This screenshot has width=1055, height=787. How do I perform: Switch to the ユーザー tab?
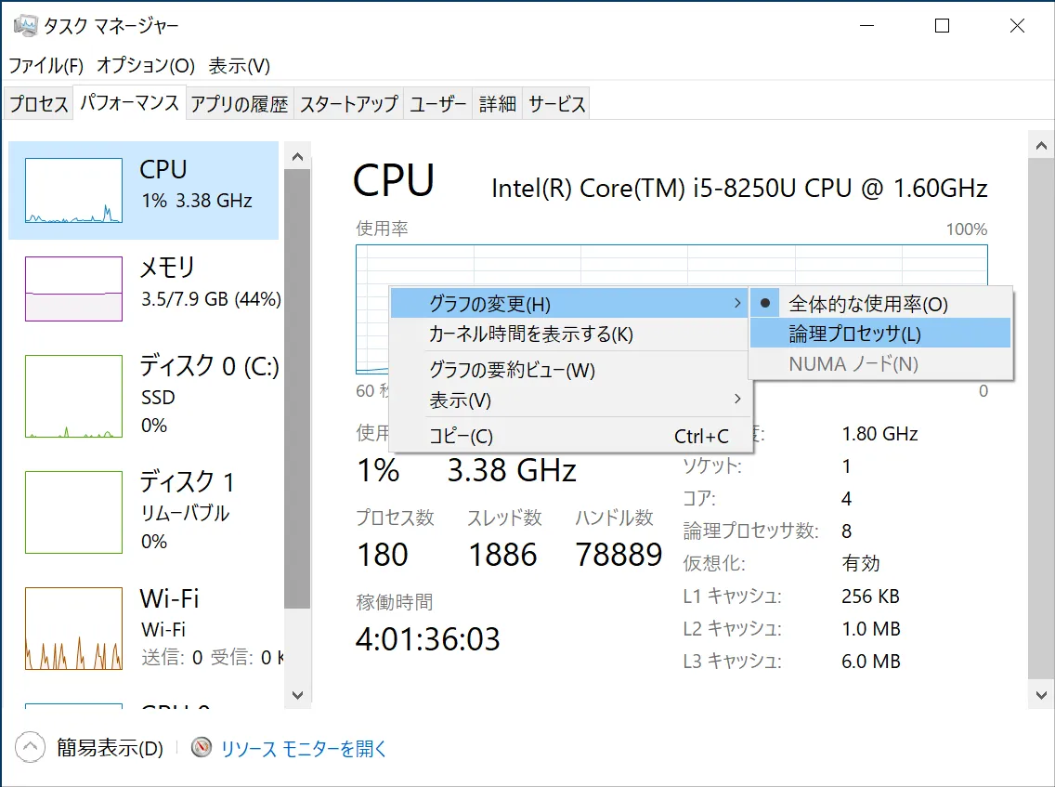pyautogui.click(x=437, y=104)
